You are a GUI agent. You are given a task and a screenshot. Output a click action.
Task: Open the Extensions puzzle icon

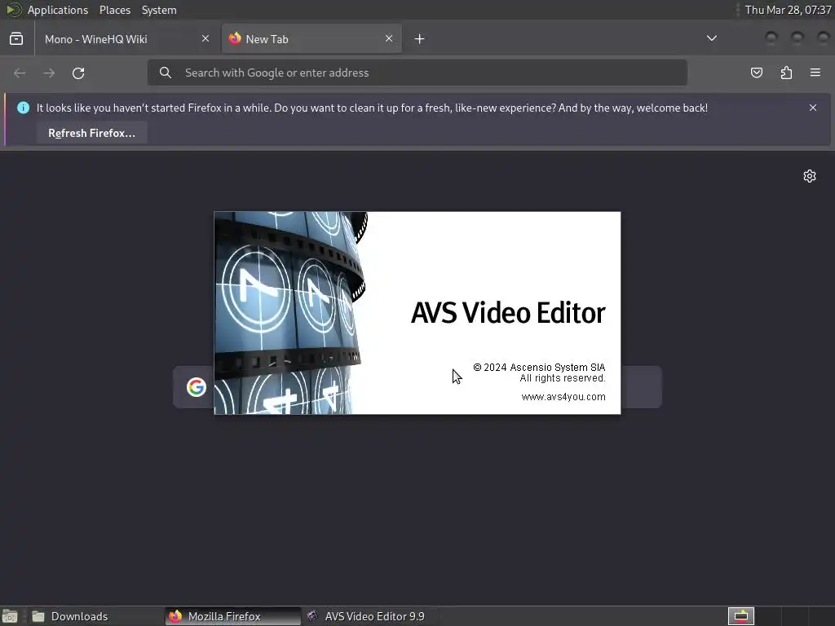tap(786, 73)
